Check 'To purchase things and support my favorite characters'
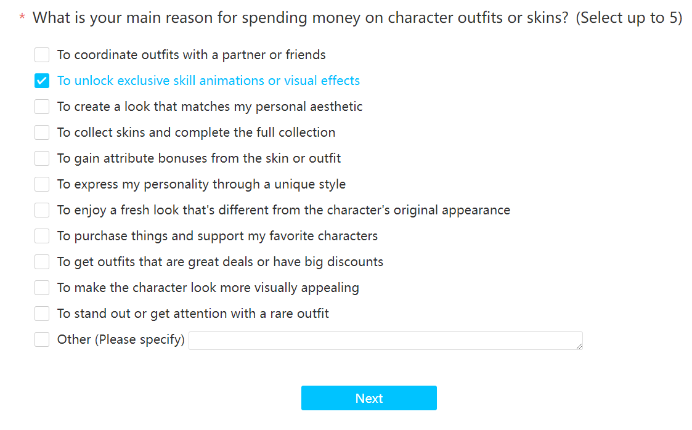 pos(42,236)
